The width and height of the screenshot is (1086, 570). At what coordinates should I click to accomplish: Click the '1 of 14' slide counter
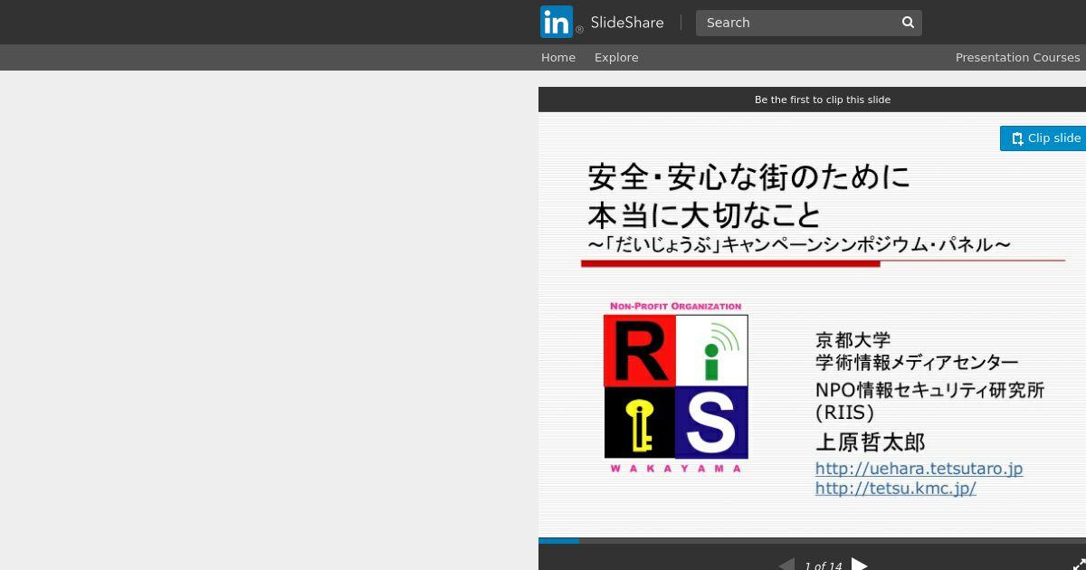(824, 565)
